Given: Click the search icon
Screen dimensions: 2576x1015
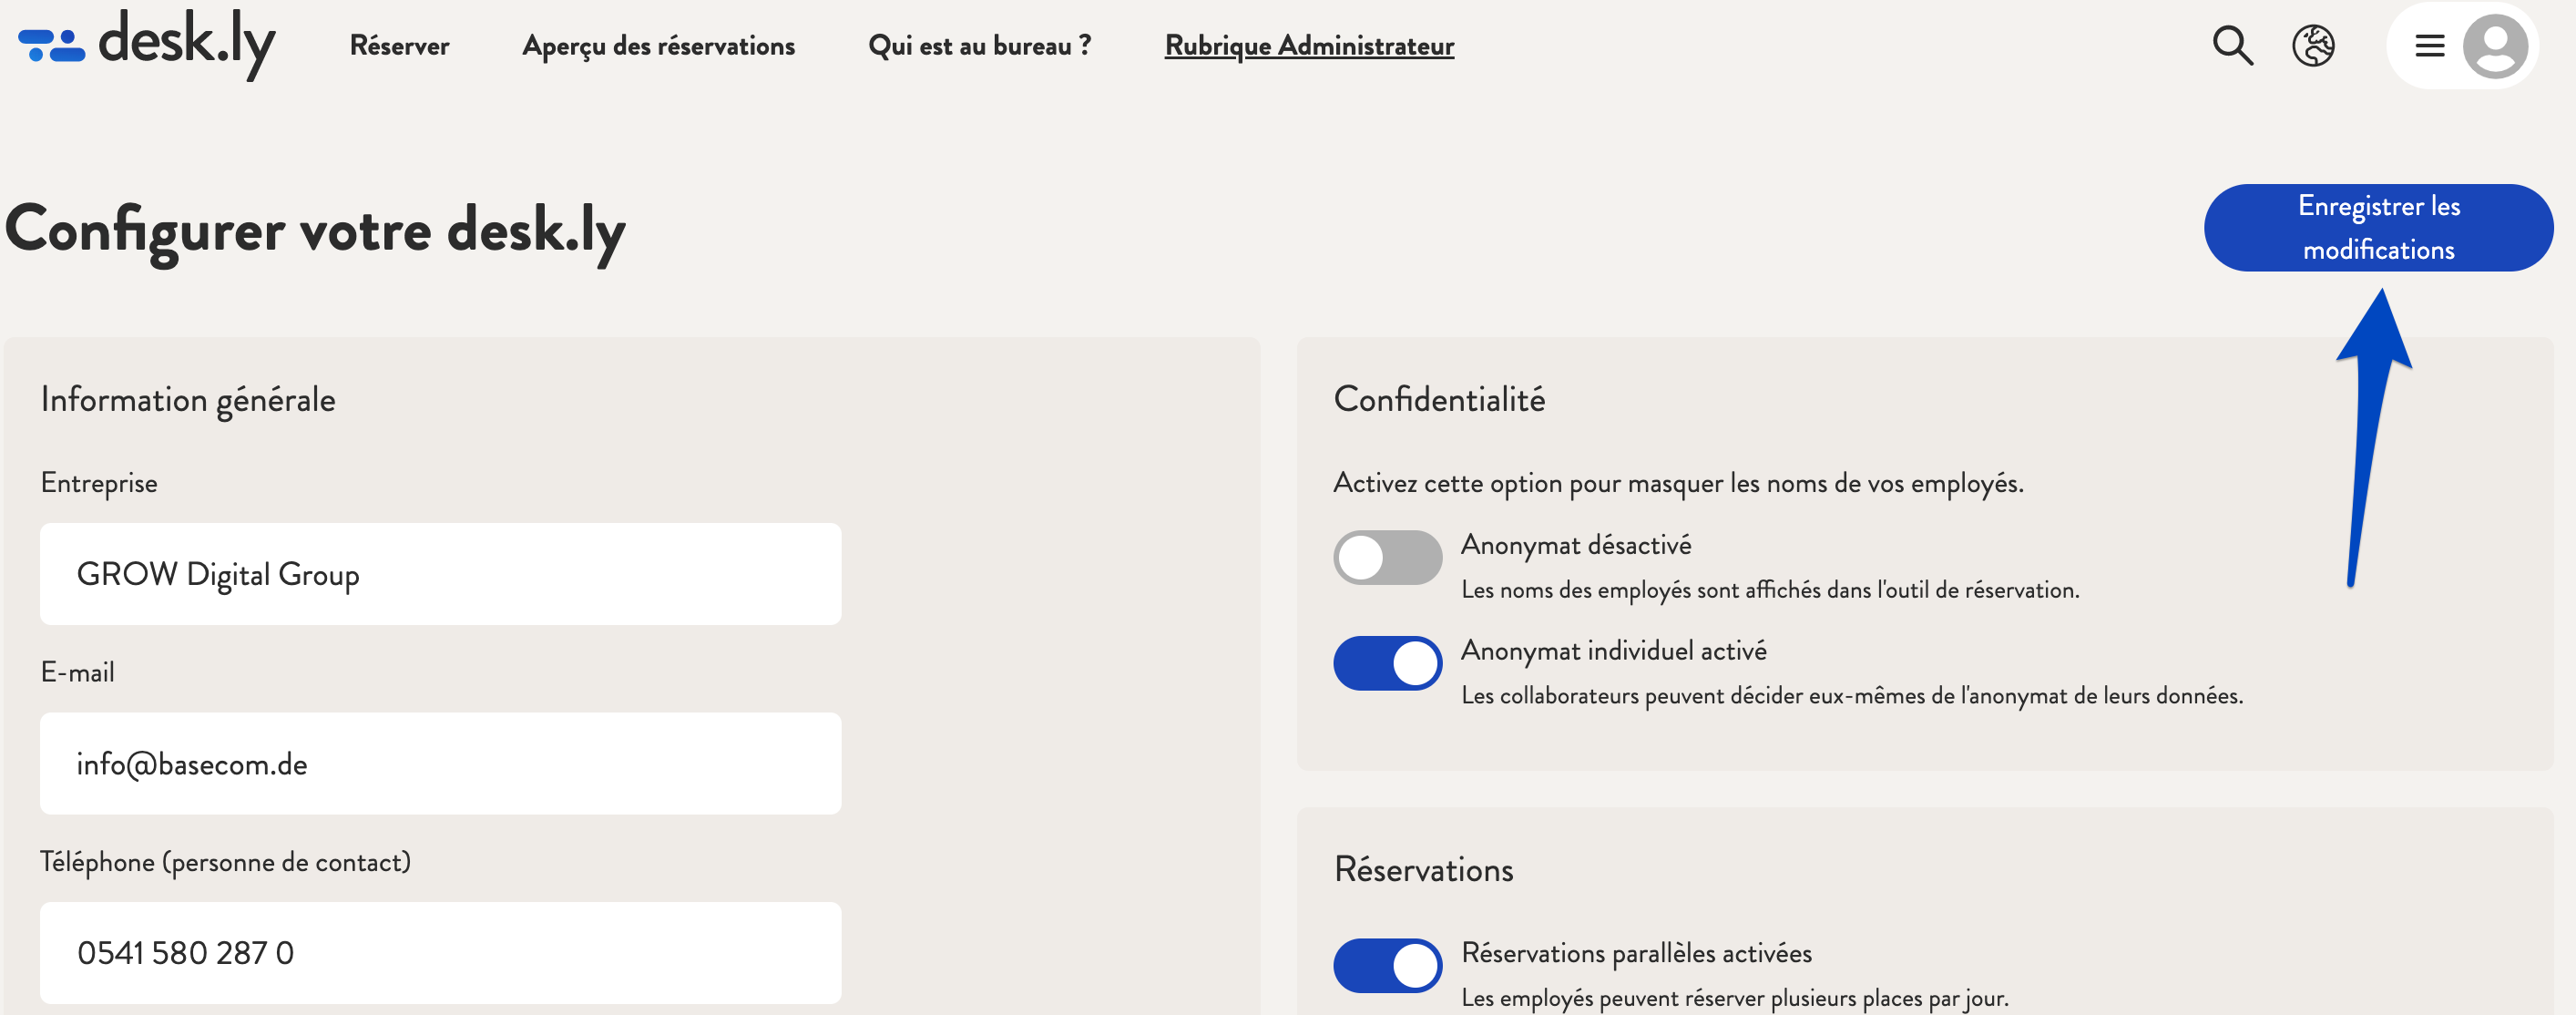Looking at the screenshot, I should click(x=2229, y=45).
